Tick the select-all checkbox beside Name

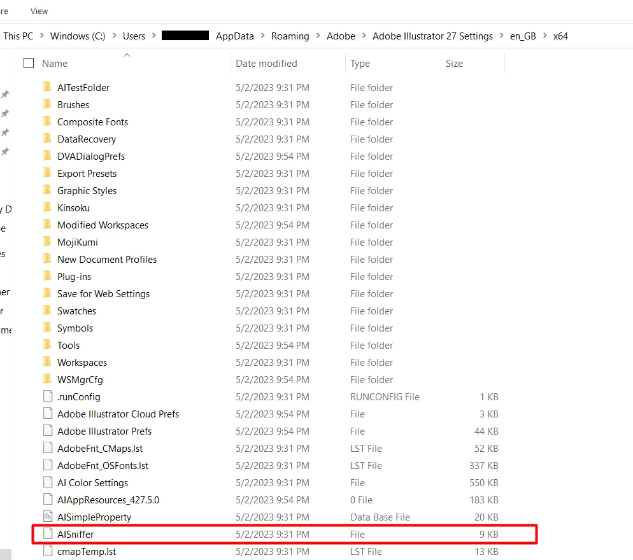[29, 64]
